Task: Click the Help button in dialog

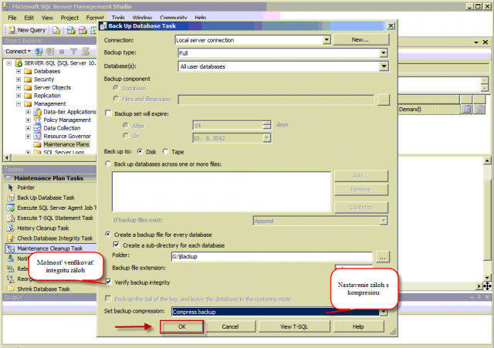Action: point(358,326)
